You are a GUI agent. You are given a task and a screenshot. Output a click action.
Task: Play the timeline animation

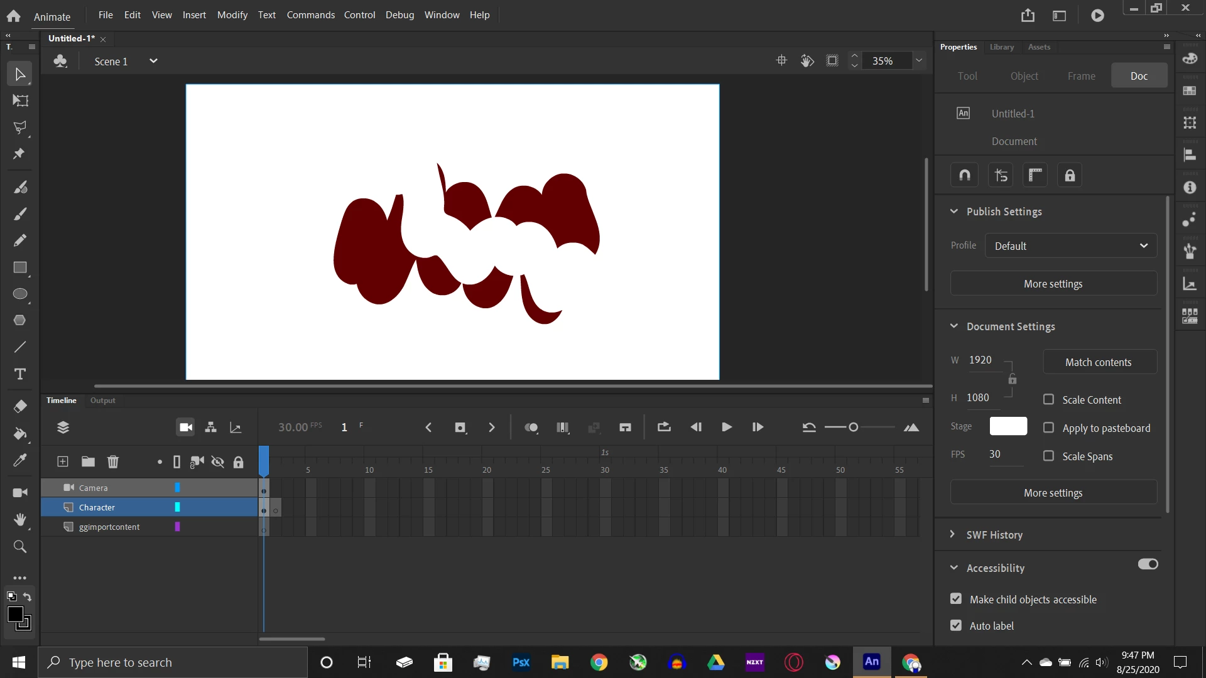727,428
